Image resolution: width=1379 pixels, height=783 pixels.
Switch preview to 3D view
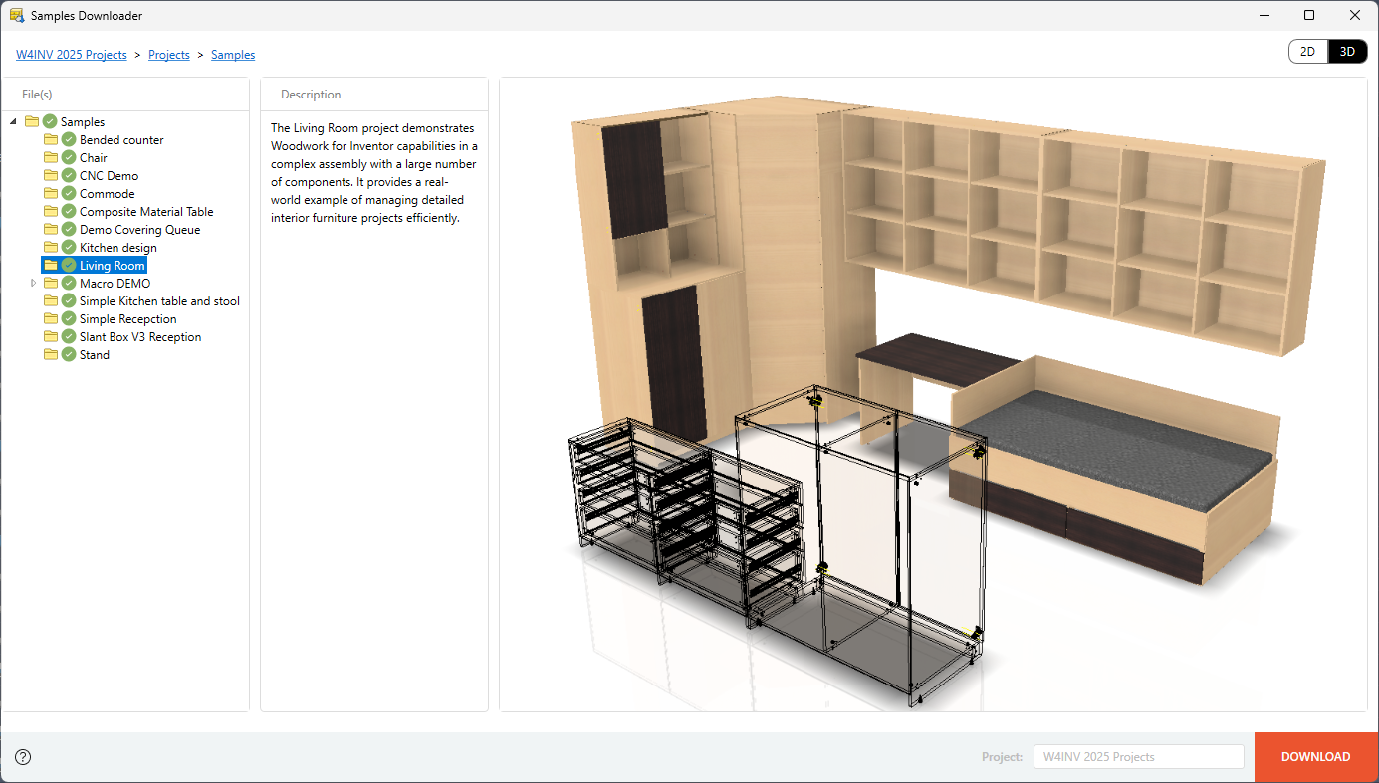pyautogui.click(x=1347, y=52)
